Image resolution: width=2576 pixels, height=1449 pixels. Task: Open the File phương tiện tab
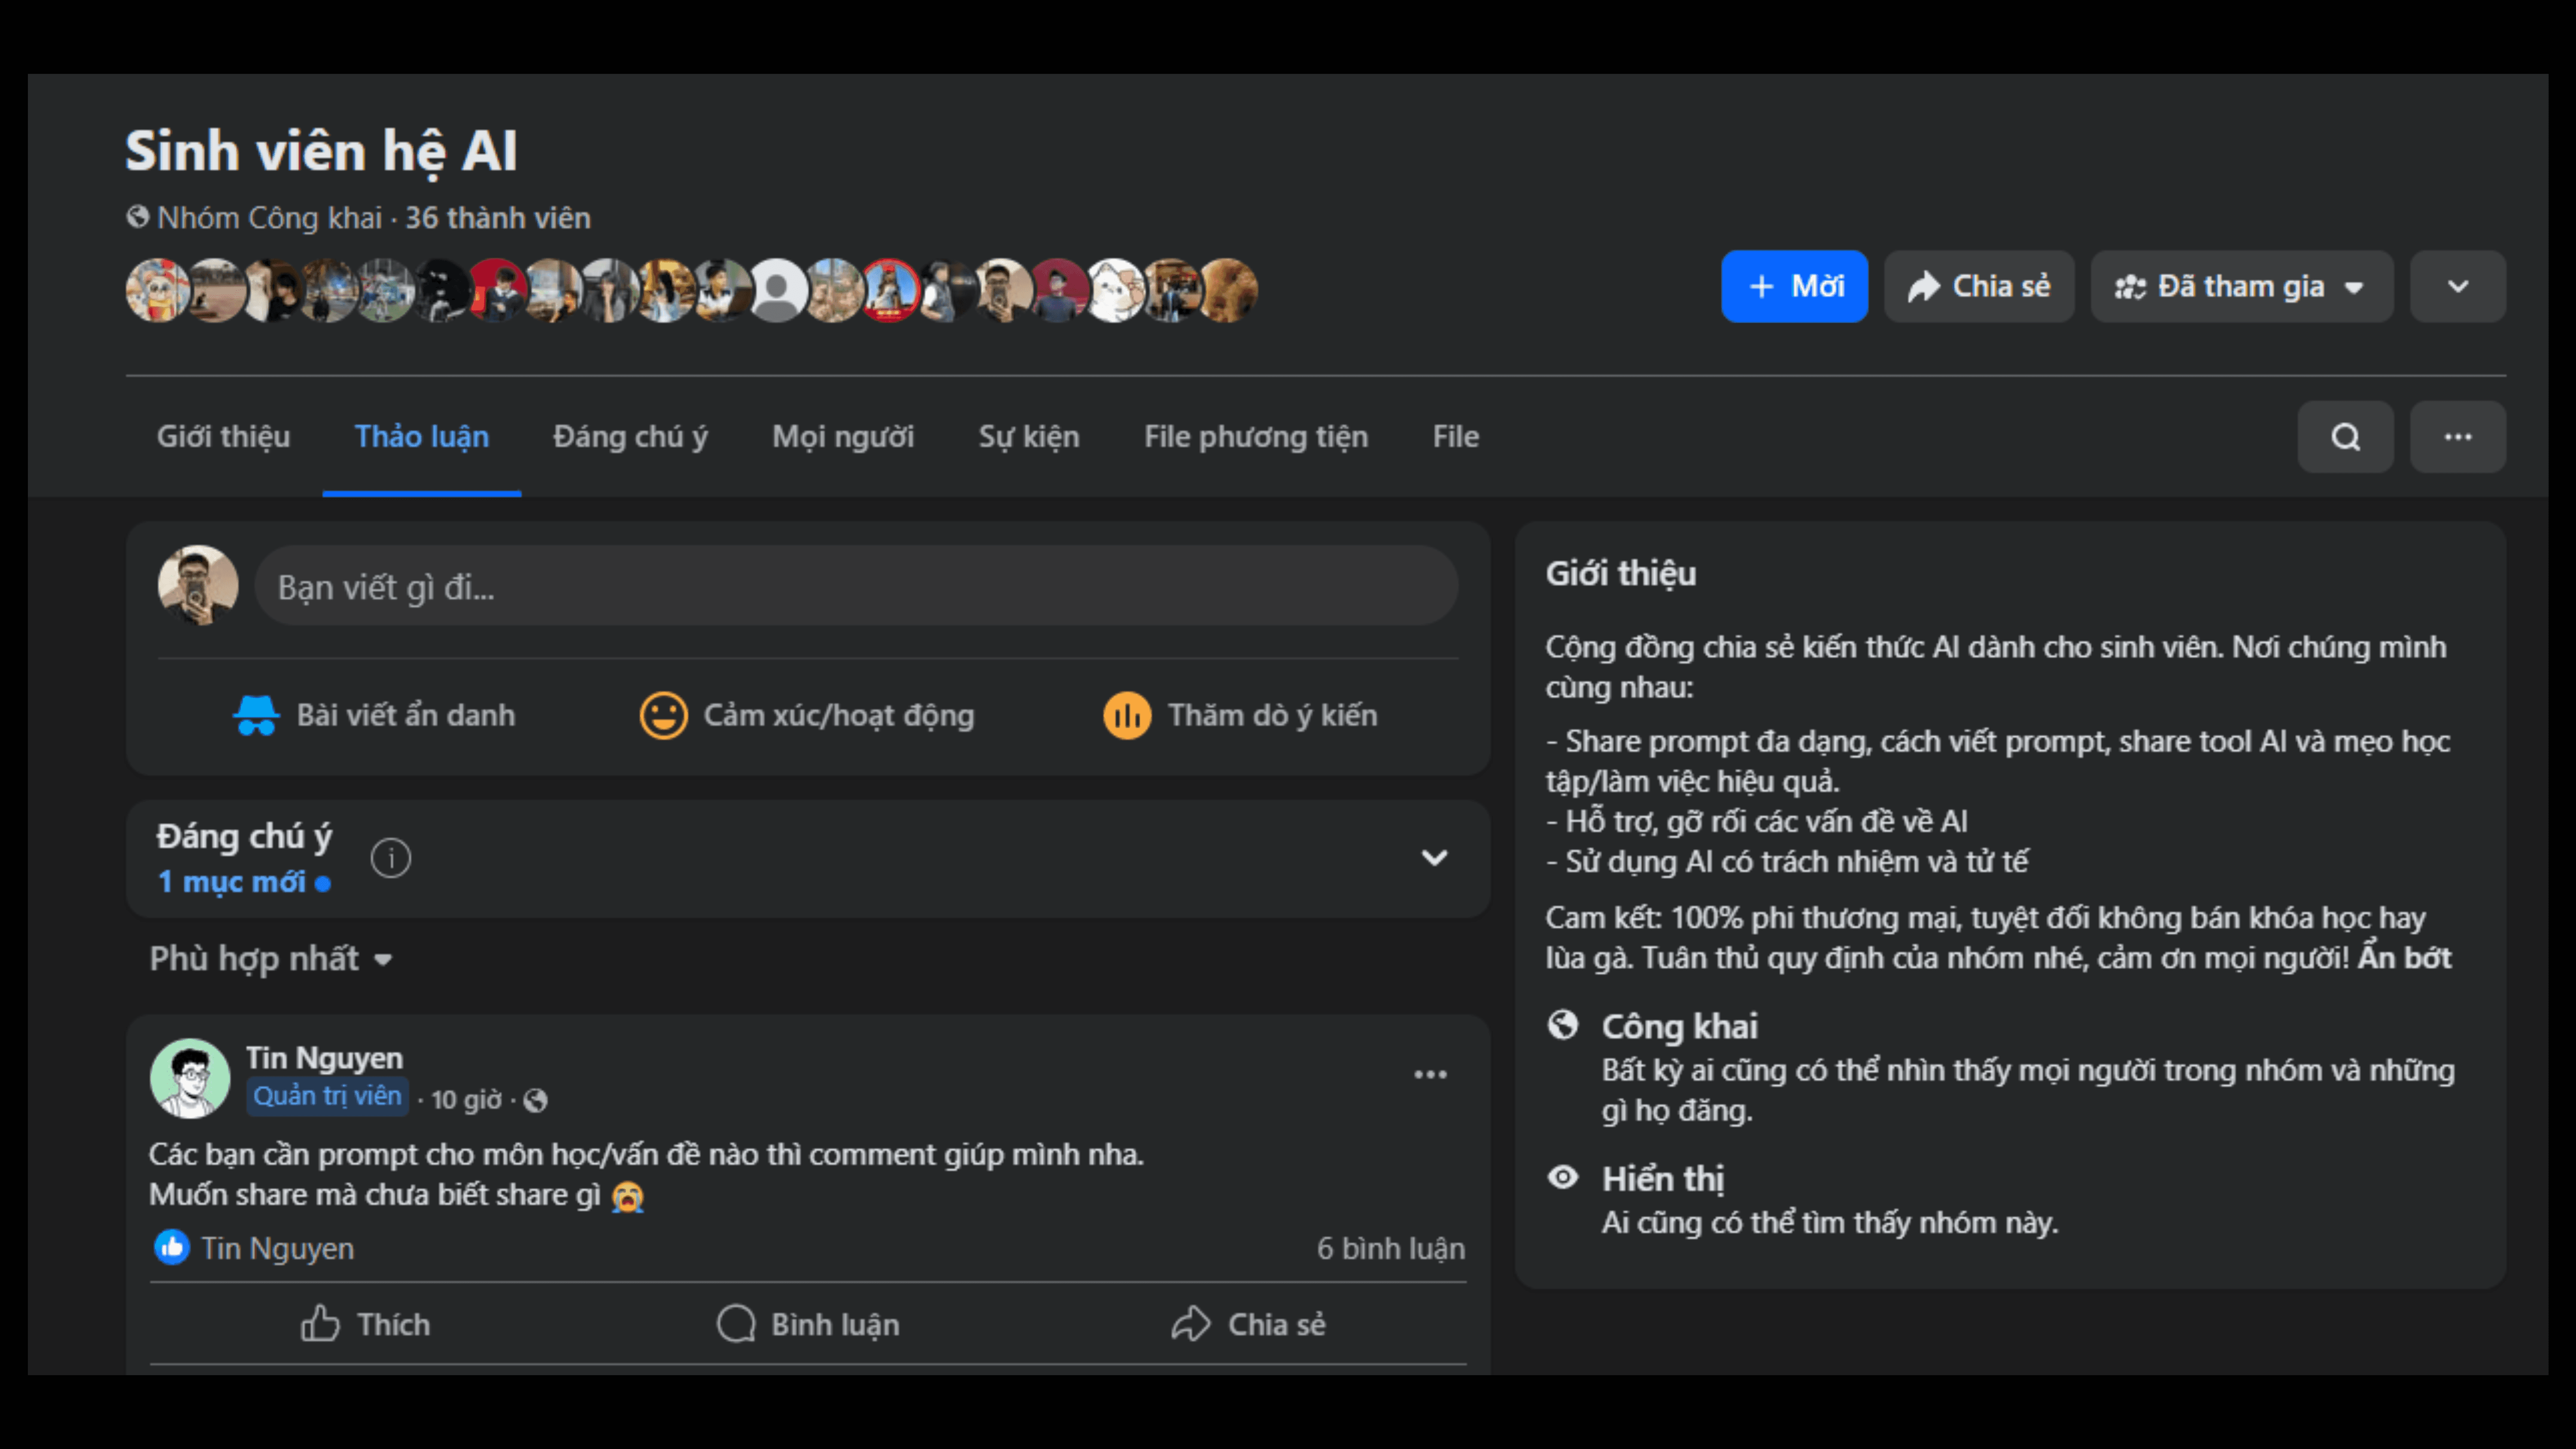pyautogui.click(x=1255, y=437)
